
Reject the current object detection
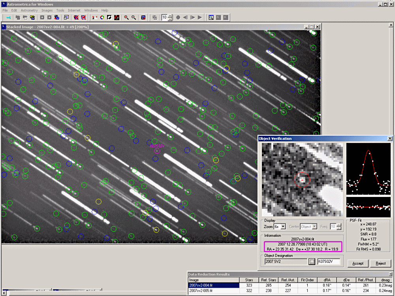tap(380, 263)
